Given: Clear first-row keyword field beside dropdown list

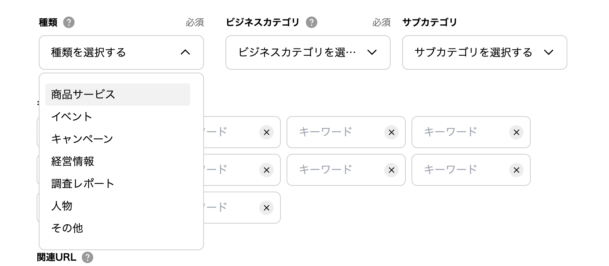Looking at the screenshot, I should coord(266,132).
